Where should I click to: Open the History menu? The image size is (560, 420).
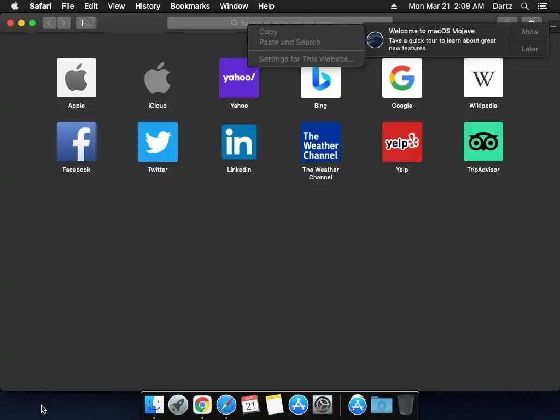coord(148,6)
